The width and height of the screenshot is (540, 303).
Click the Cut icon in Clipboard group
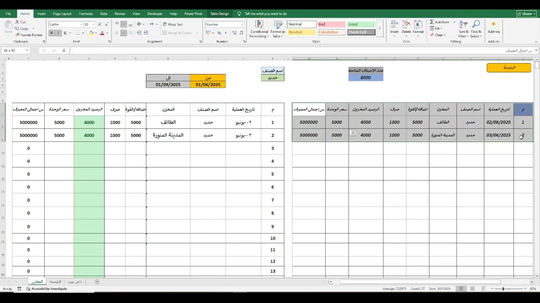click(17, 22)
